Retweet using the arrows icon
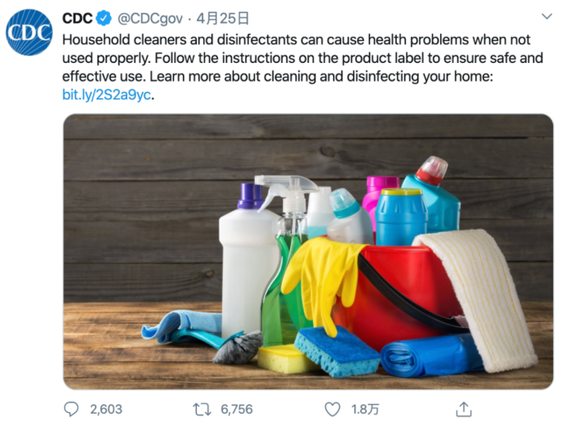 (x=202, y=410)
